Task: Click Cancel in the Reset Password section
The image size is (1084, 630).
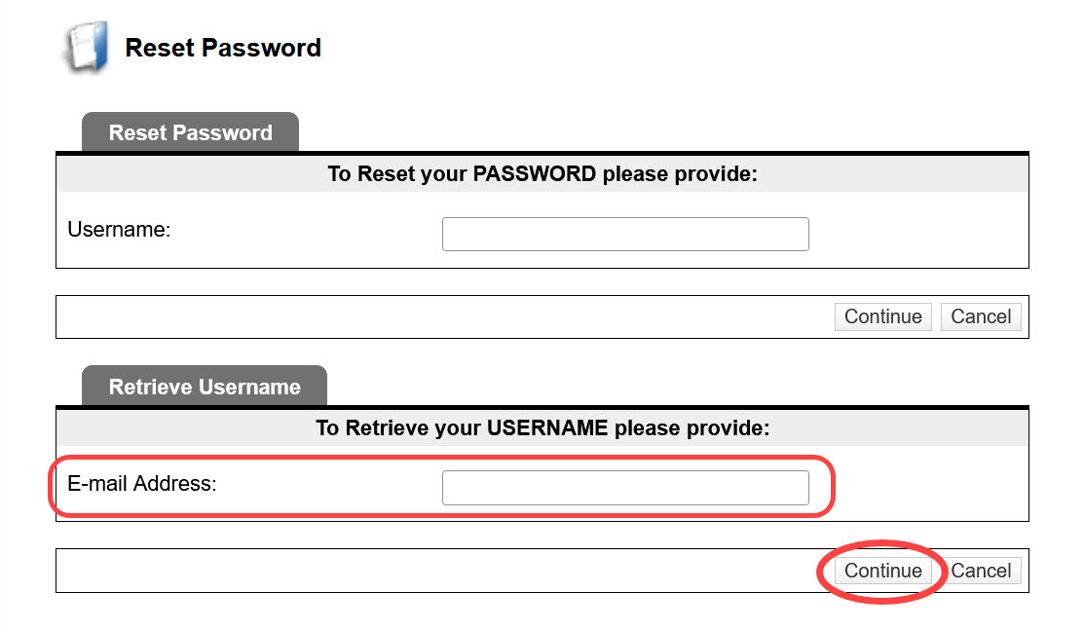Action: point(981,316)
